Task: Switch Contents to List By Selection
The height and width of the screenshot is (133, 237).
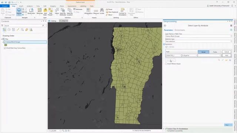Action: tap(13, 30)
